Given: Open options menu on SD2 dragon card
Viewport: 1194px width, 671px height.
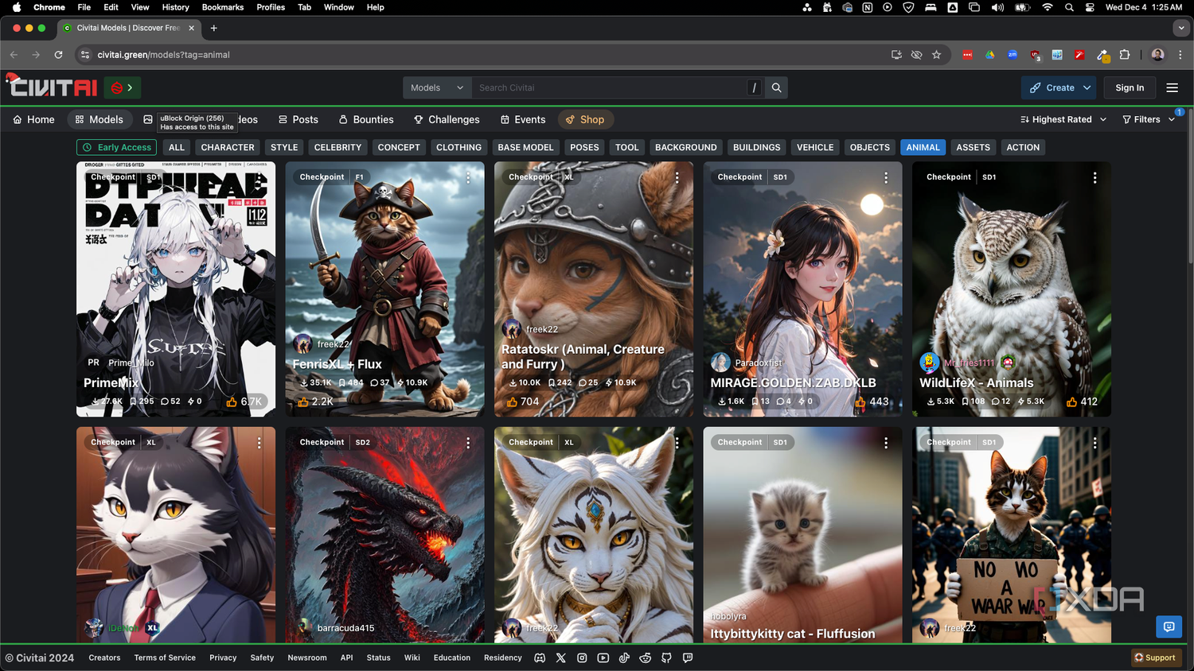Looking at the screenshot, I should click(x=468, y=442).
